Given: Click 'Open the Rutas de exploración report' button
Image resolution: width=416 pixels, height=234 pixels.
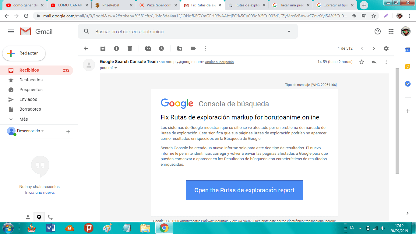Looking at the screenshot, I should [245, 190].
